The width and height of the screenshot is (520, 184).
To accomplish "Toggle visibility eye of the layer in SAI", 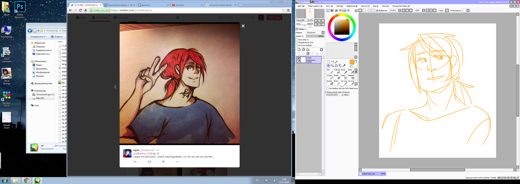I will click(298, 58).
